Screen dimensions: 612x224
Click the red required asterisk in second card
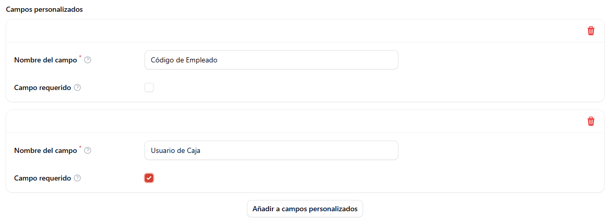[80, 148]
